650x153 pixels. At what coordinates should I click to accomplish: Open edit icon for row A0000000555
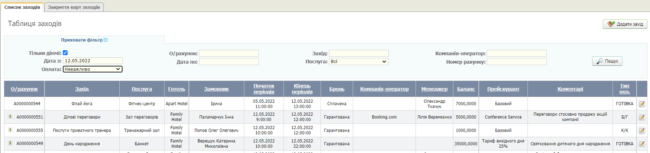642,130
